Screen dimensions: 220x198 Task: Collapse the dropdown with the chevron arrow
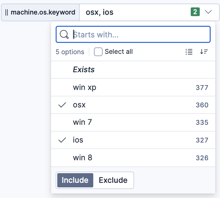click(208, 12)
